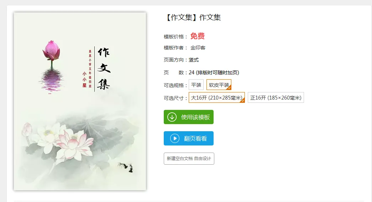Use this template via 使用该模板
Image resolution: width=372 pixels, height=202 pixels.
[x=189, y=117]
